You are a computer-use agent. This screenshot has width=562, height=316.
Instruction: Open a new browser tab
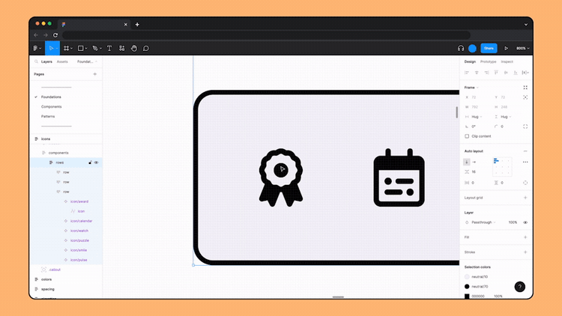[x=137, y=25]
